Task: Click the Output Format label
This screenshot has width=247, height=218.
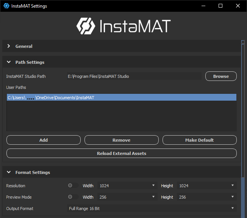Action: [x=20, y=209]
